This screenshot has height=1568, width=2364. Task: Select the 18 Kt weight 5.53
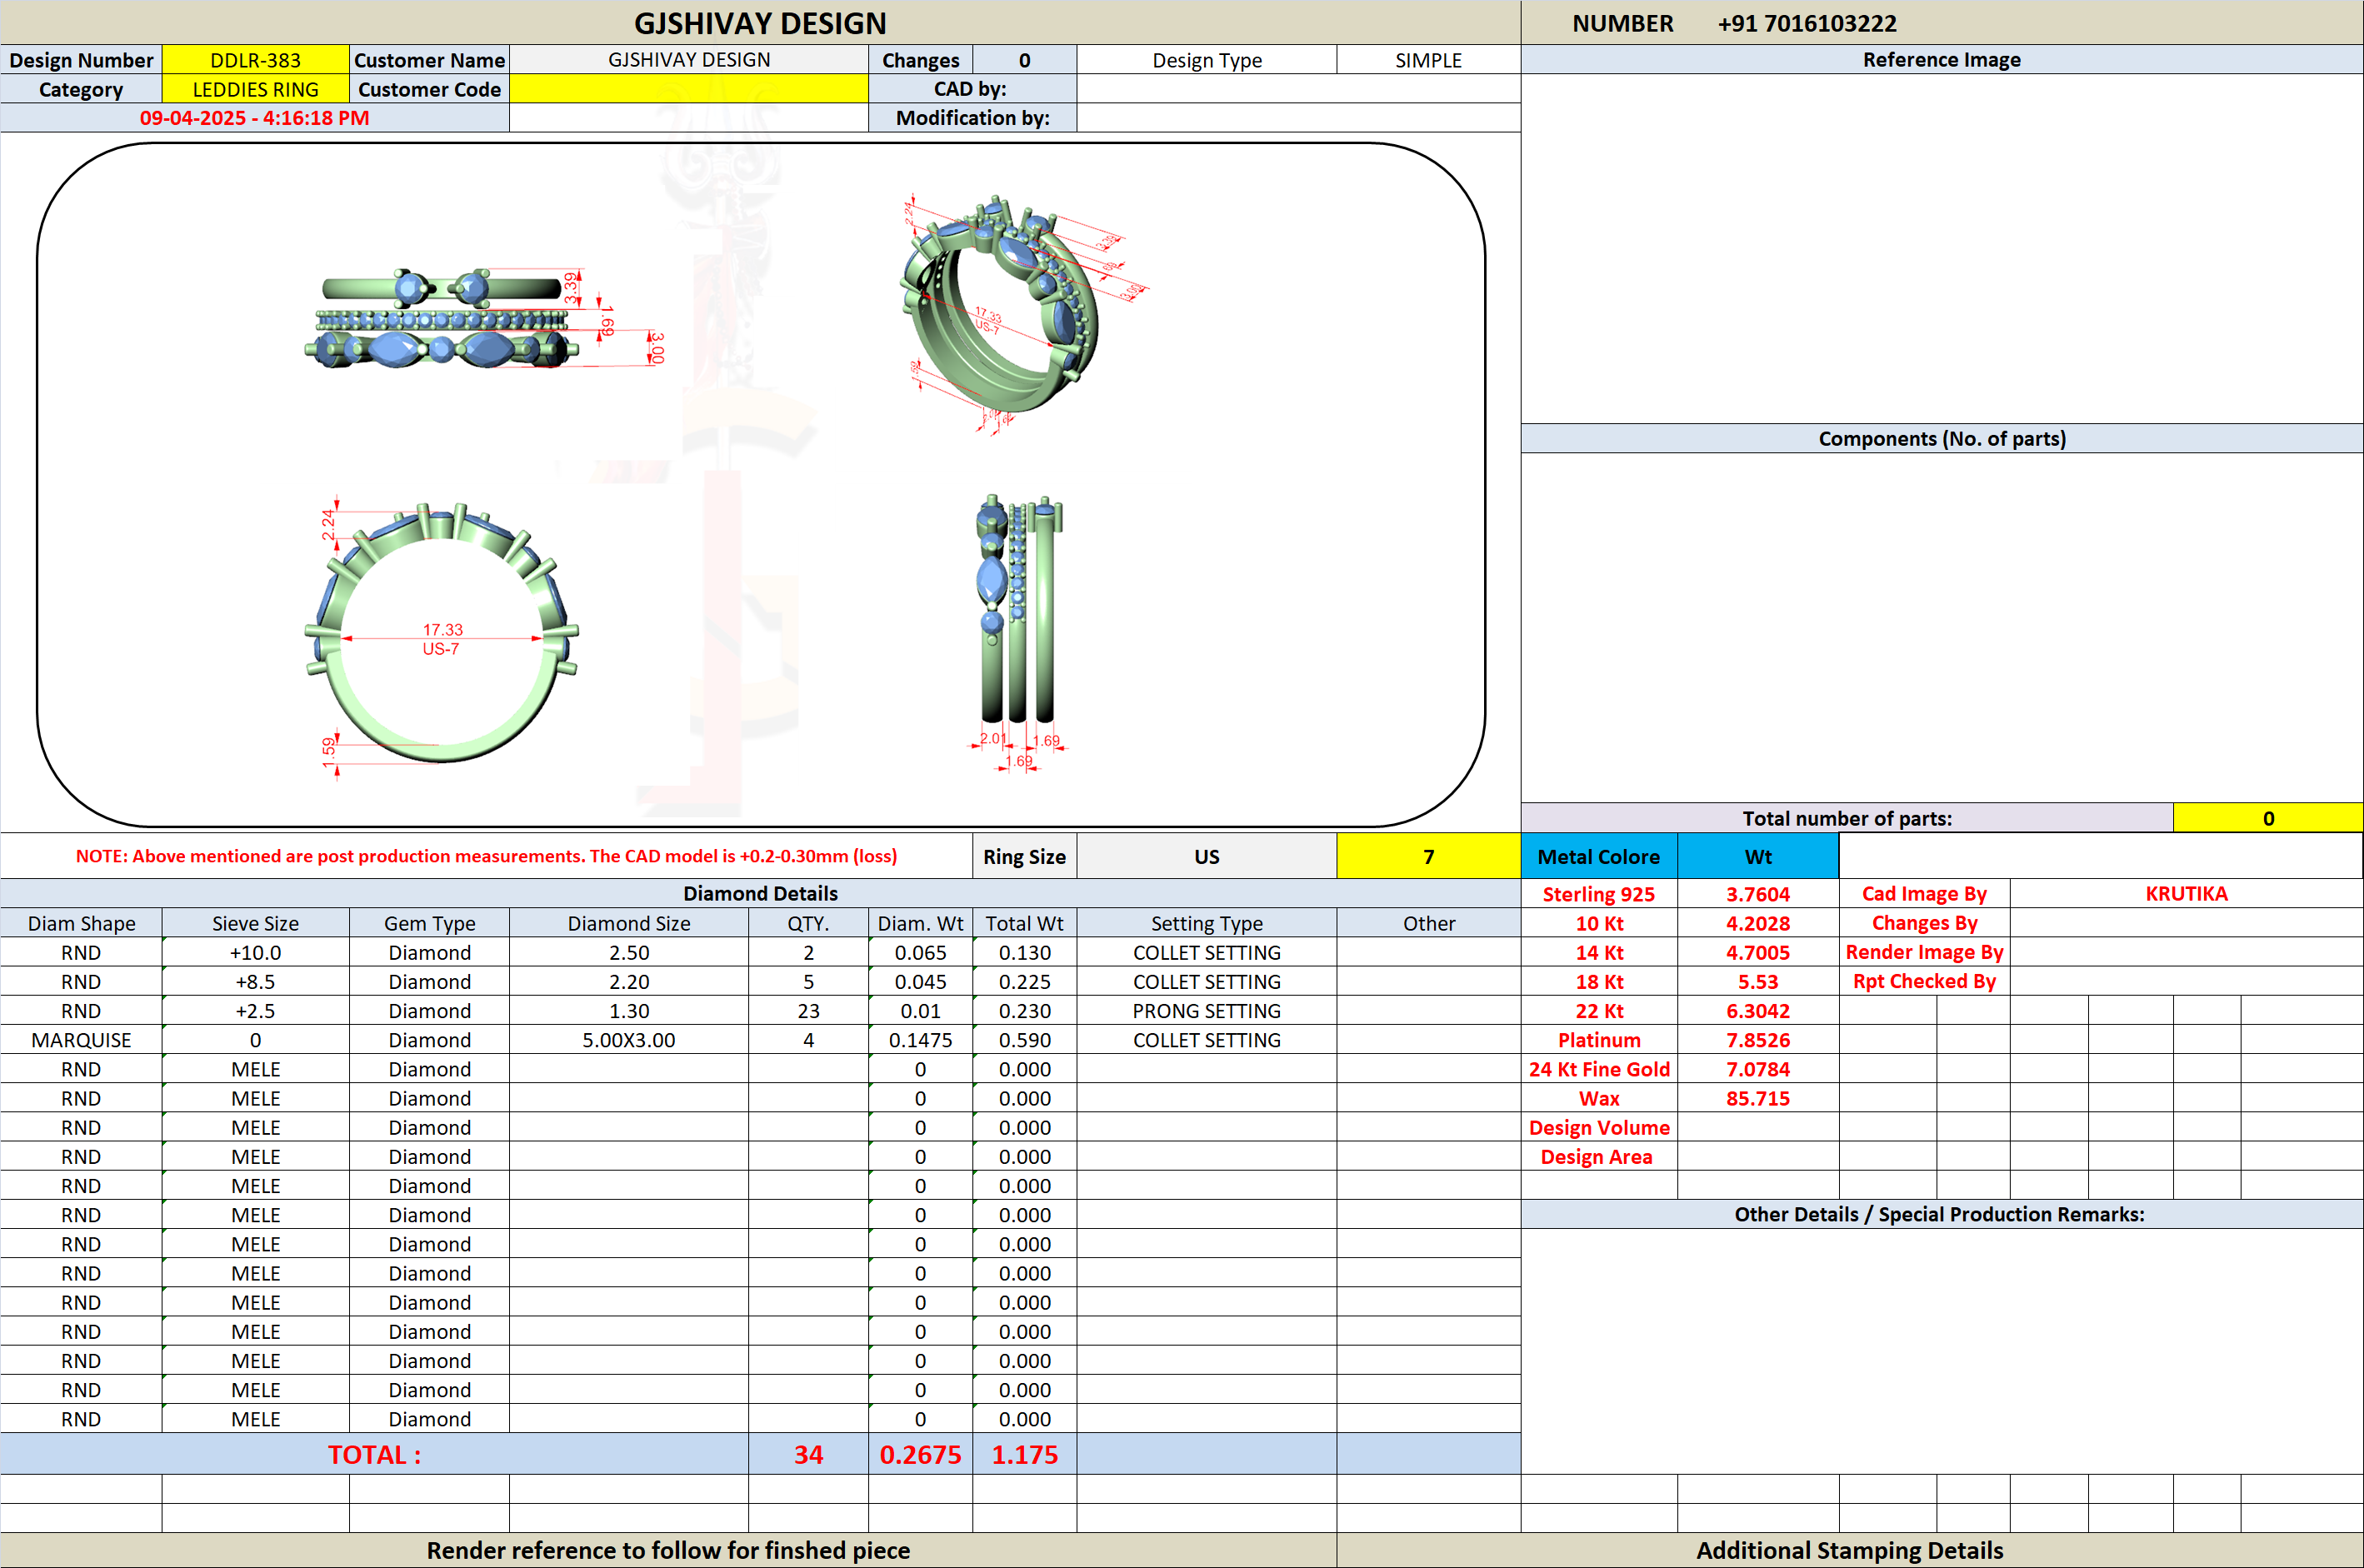coord(1757,981)
